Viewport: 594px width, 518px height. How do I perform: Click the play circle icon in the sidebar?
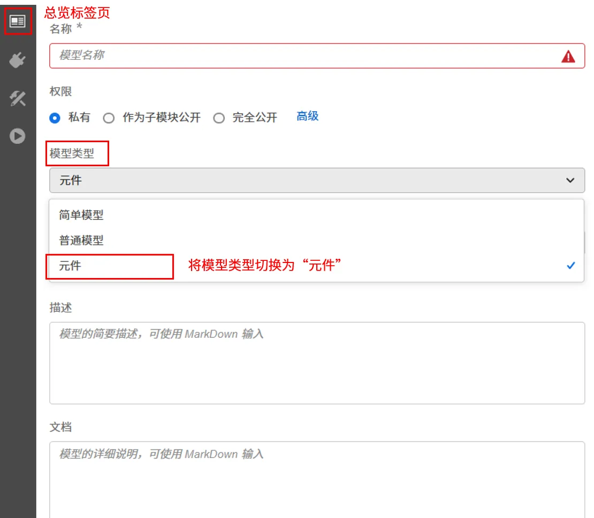pos(18,136)
